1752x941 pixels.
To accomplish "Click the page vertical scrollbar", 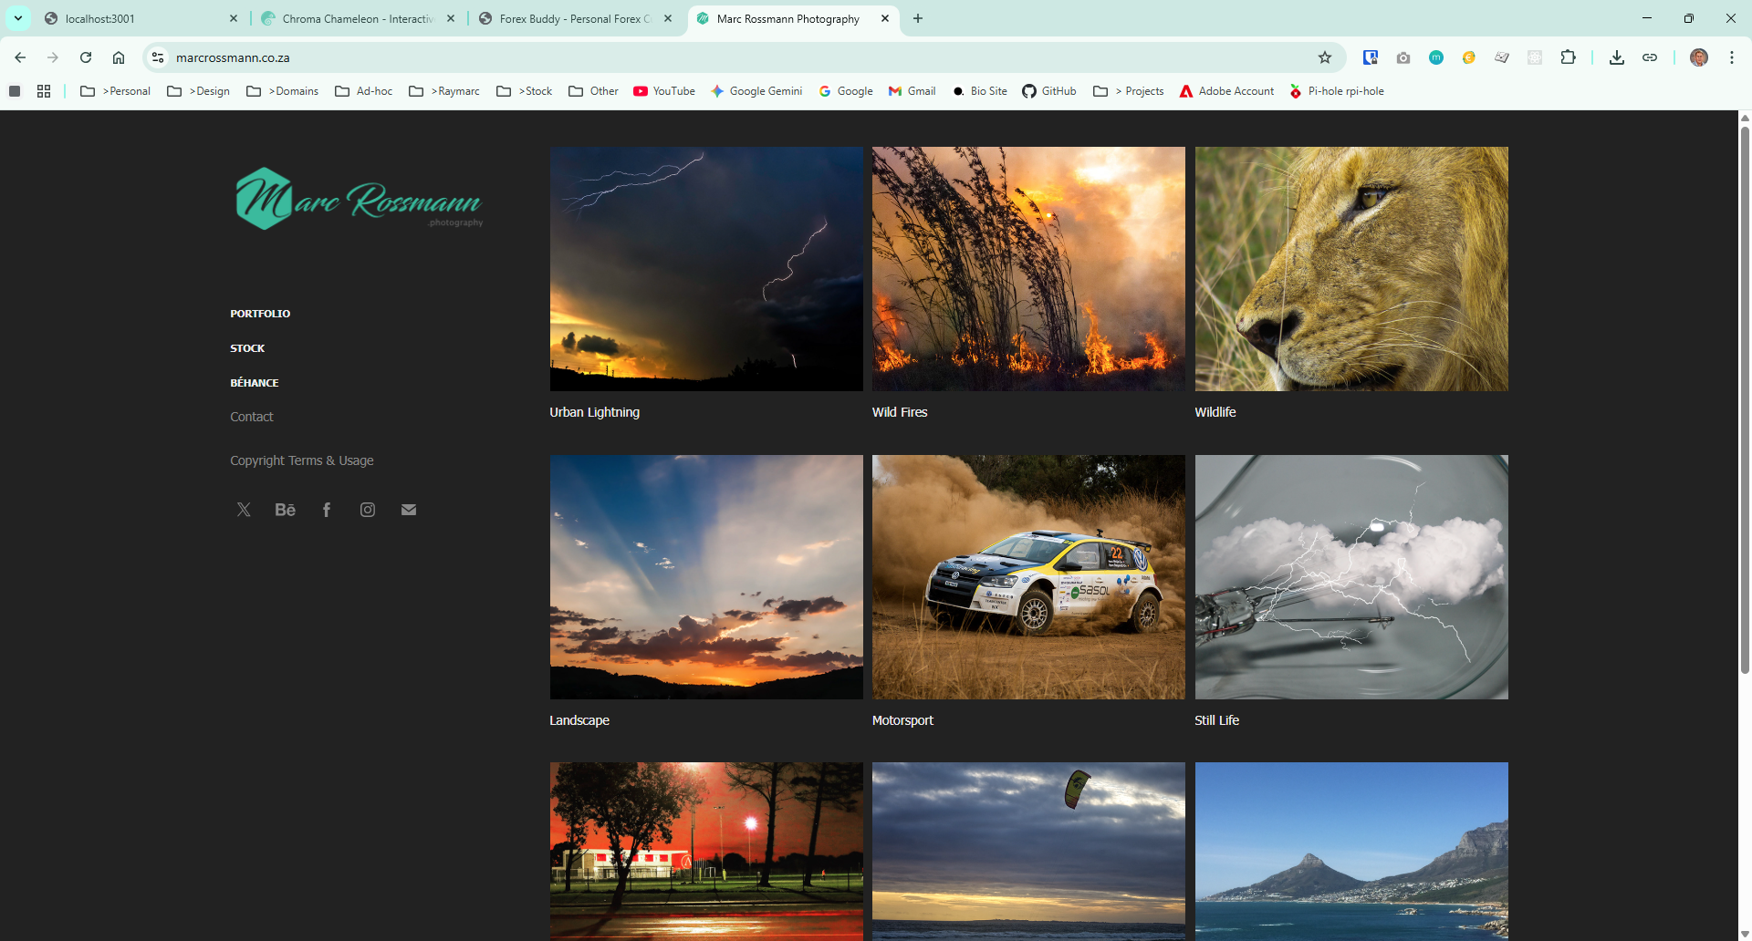I will coord(1745,401).
